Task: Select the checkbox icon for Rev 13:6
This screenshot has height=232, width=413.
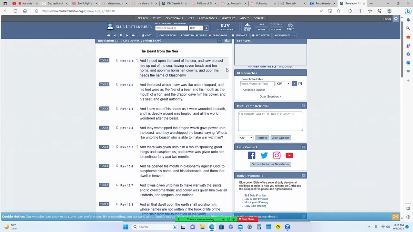Action: (x=117, y=166)
